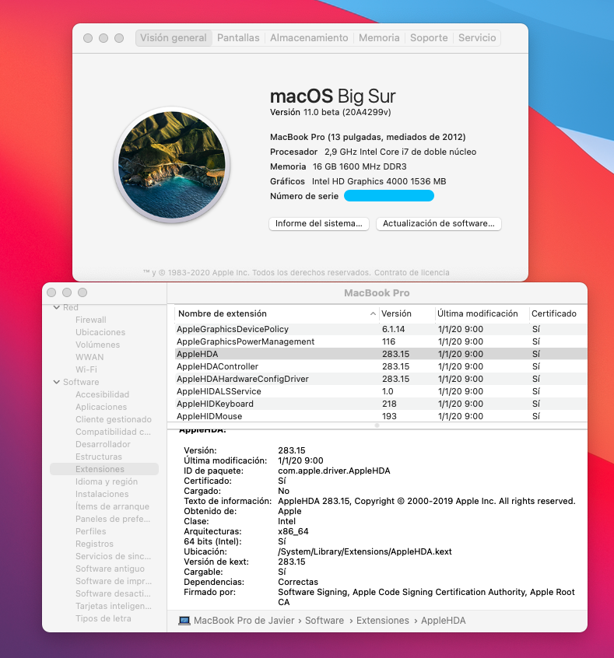Select the AppleGraphicsDevicePolicy row
The width and height of the screenshot is (614, 658).
[381, 329]
